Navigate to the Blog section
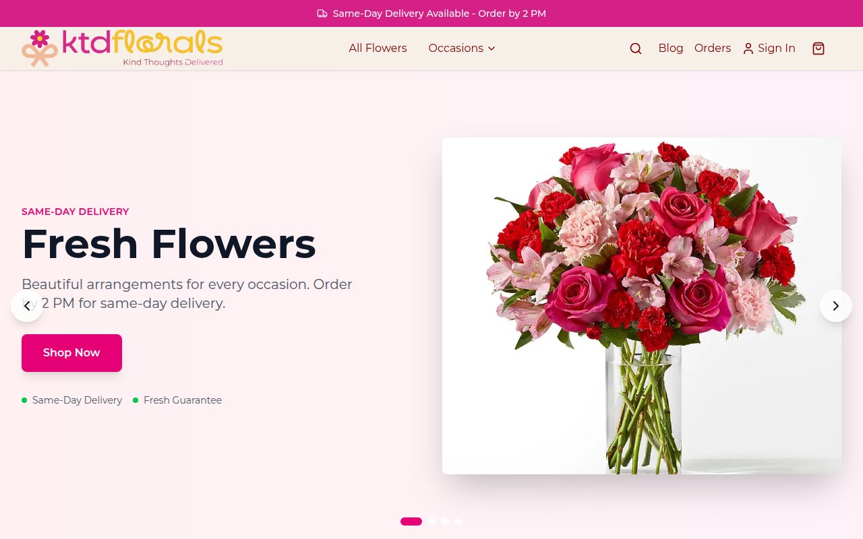Viewport: 863px width, 539px height. (670, 48)
